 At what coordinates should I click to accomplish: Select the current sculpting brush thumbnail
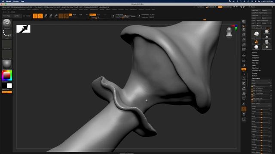pos(7,23)
